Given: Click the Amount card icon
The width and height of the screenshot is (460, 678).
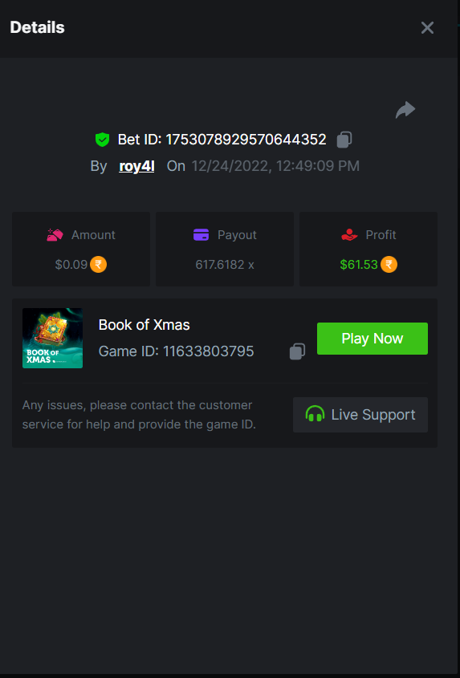Looking at the screenshot, I should click(x=55, y=235).
